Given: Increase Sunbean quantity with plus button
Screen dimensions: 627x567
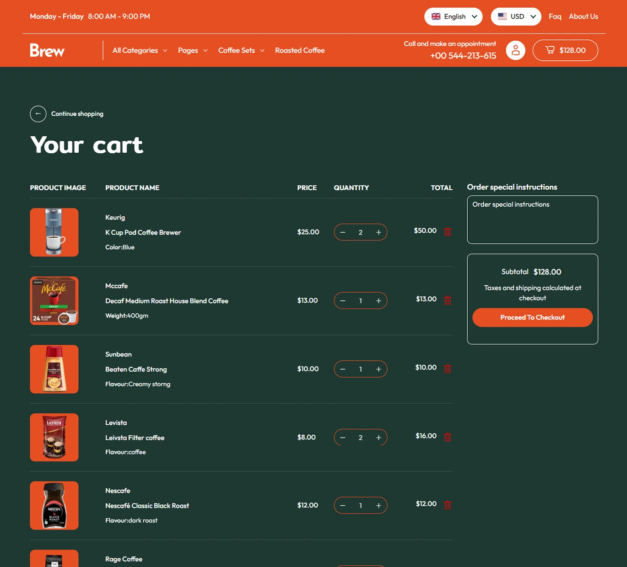Looking at the screenshot, I should 378,369.
